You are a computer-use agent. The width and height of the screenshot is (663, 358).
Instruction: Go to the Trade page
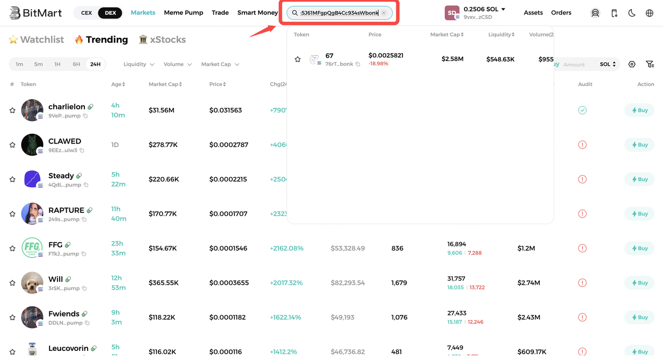click(x=220, y=13)
